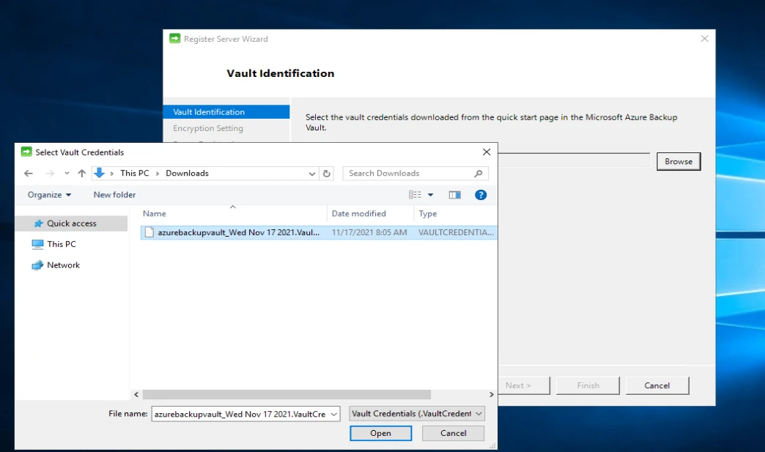Open the Register Server Wizard green icon
765x452 pixels.
174,38
